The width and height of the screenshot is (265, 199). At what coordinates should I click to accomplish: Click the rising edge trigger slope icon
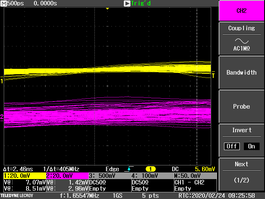coord(128,169)
